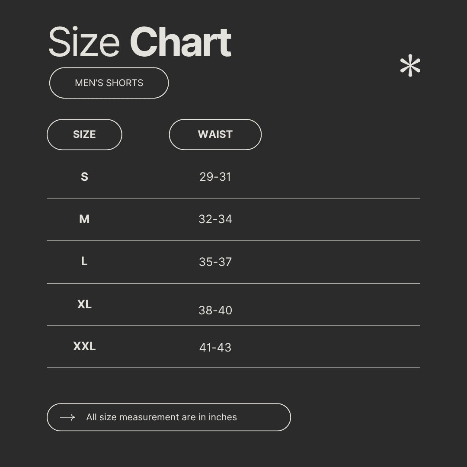467x467 pixels.
Task: Pick the XXL size label
Action: coord(84,346)
